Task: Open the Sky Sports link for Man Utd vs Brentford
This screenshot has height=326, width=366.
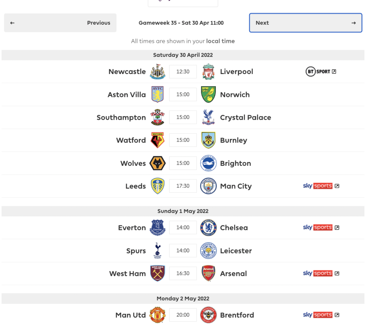Action: tap(321, 315)
